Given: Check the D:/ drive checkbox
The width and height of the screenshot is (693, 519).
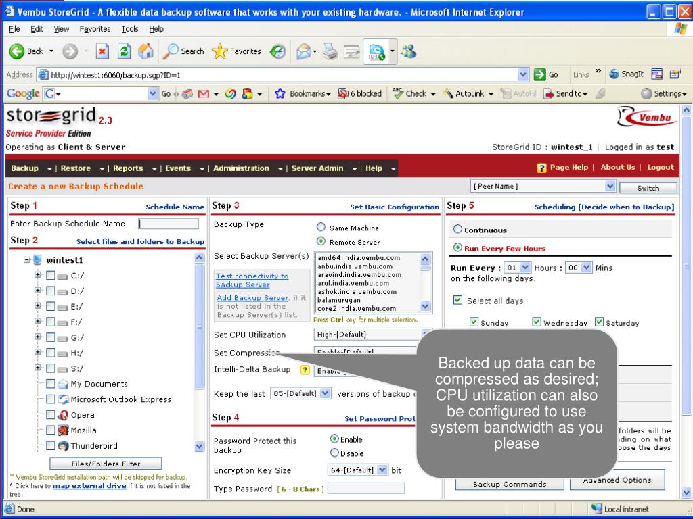Looking at the screenshot, I should [50, 291].
